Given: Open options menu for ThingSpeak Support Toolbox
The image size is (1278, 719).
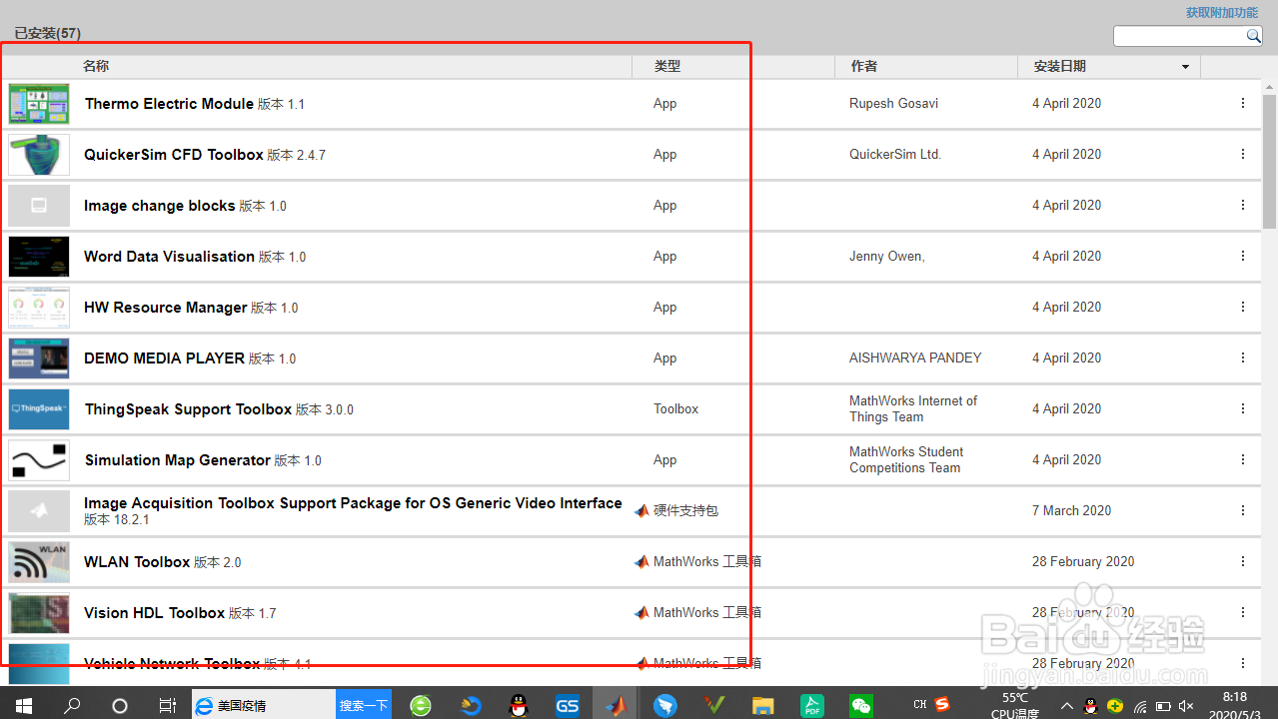Looking at the screenshot, I should tap(1243, 408).
